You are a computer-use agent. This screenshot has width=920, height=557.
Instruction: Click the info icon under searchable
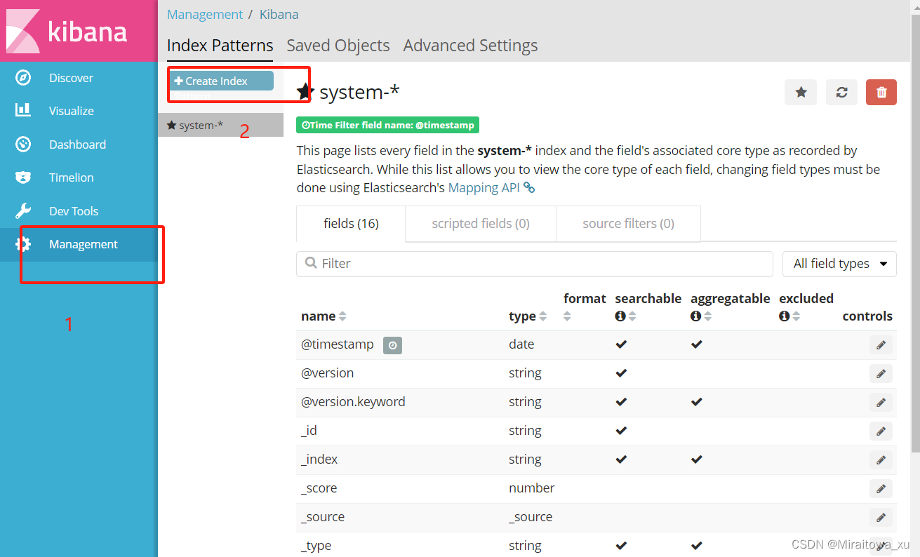click(x=620, y=316)
